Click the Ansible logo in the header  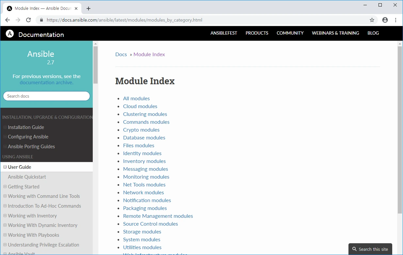click(10, 33)
